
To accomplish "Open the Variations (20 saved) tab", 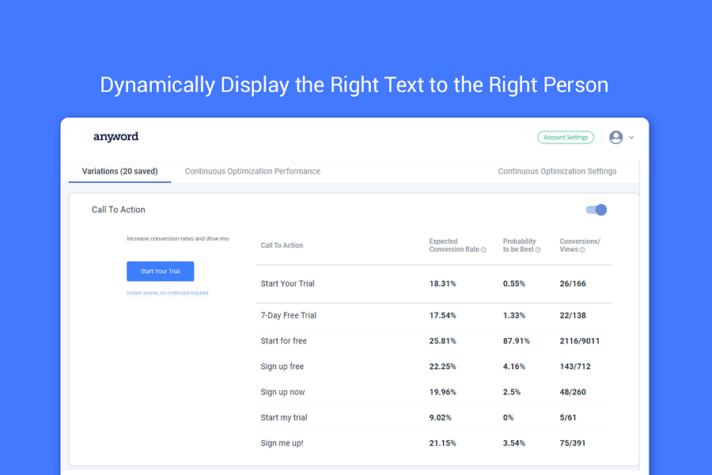I will pos(120,171).
